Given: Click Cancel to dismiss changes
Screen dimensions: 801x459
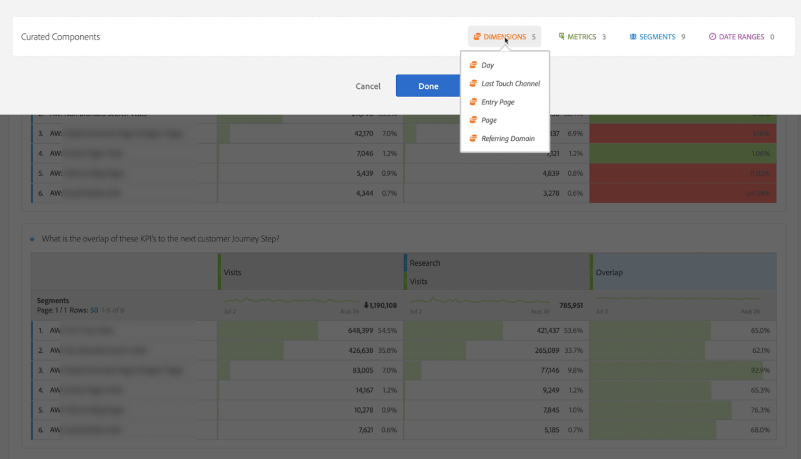Looking at the screenshot, I should [x=368, y=86].
